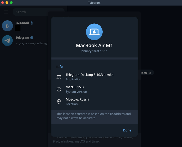Click the MacBook device icon
Viewport: 182px width, 147px height.
coord(94,32)
